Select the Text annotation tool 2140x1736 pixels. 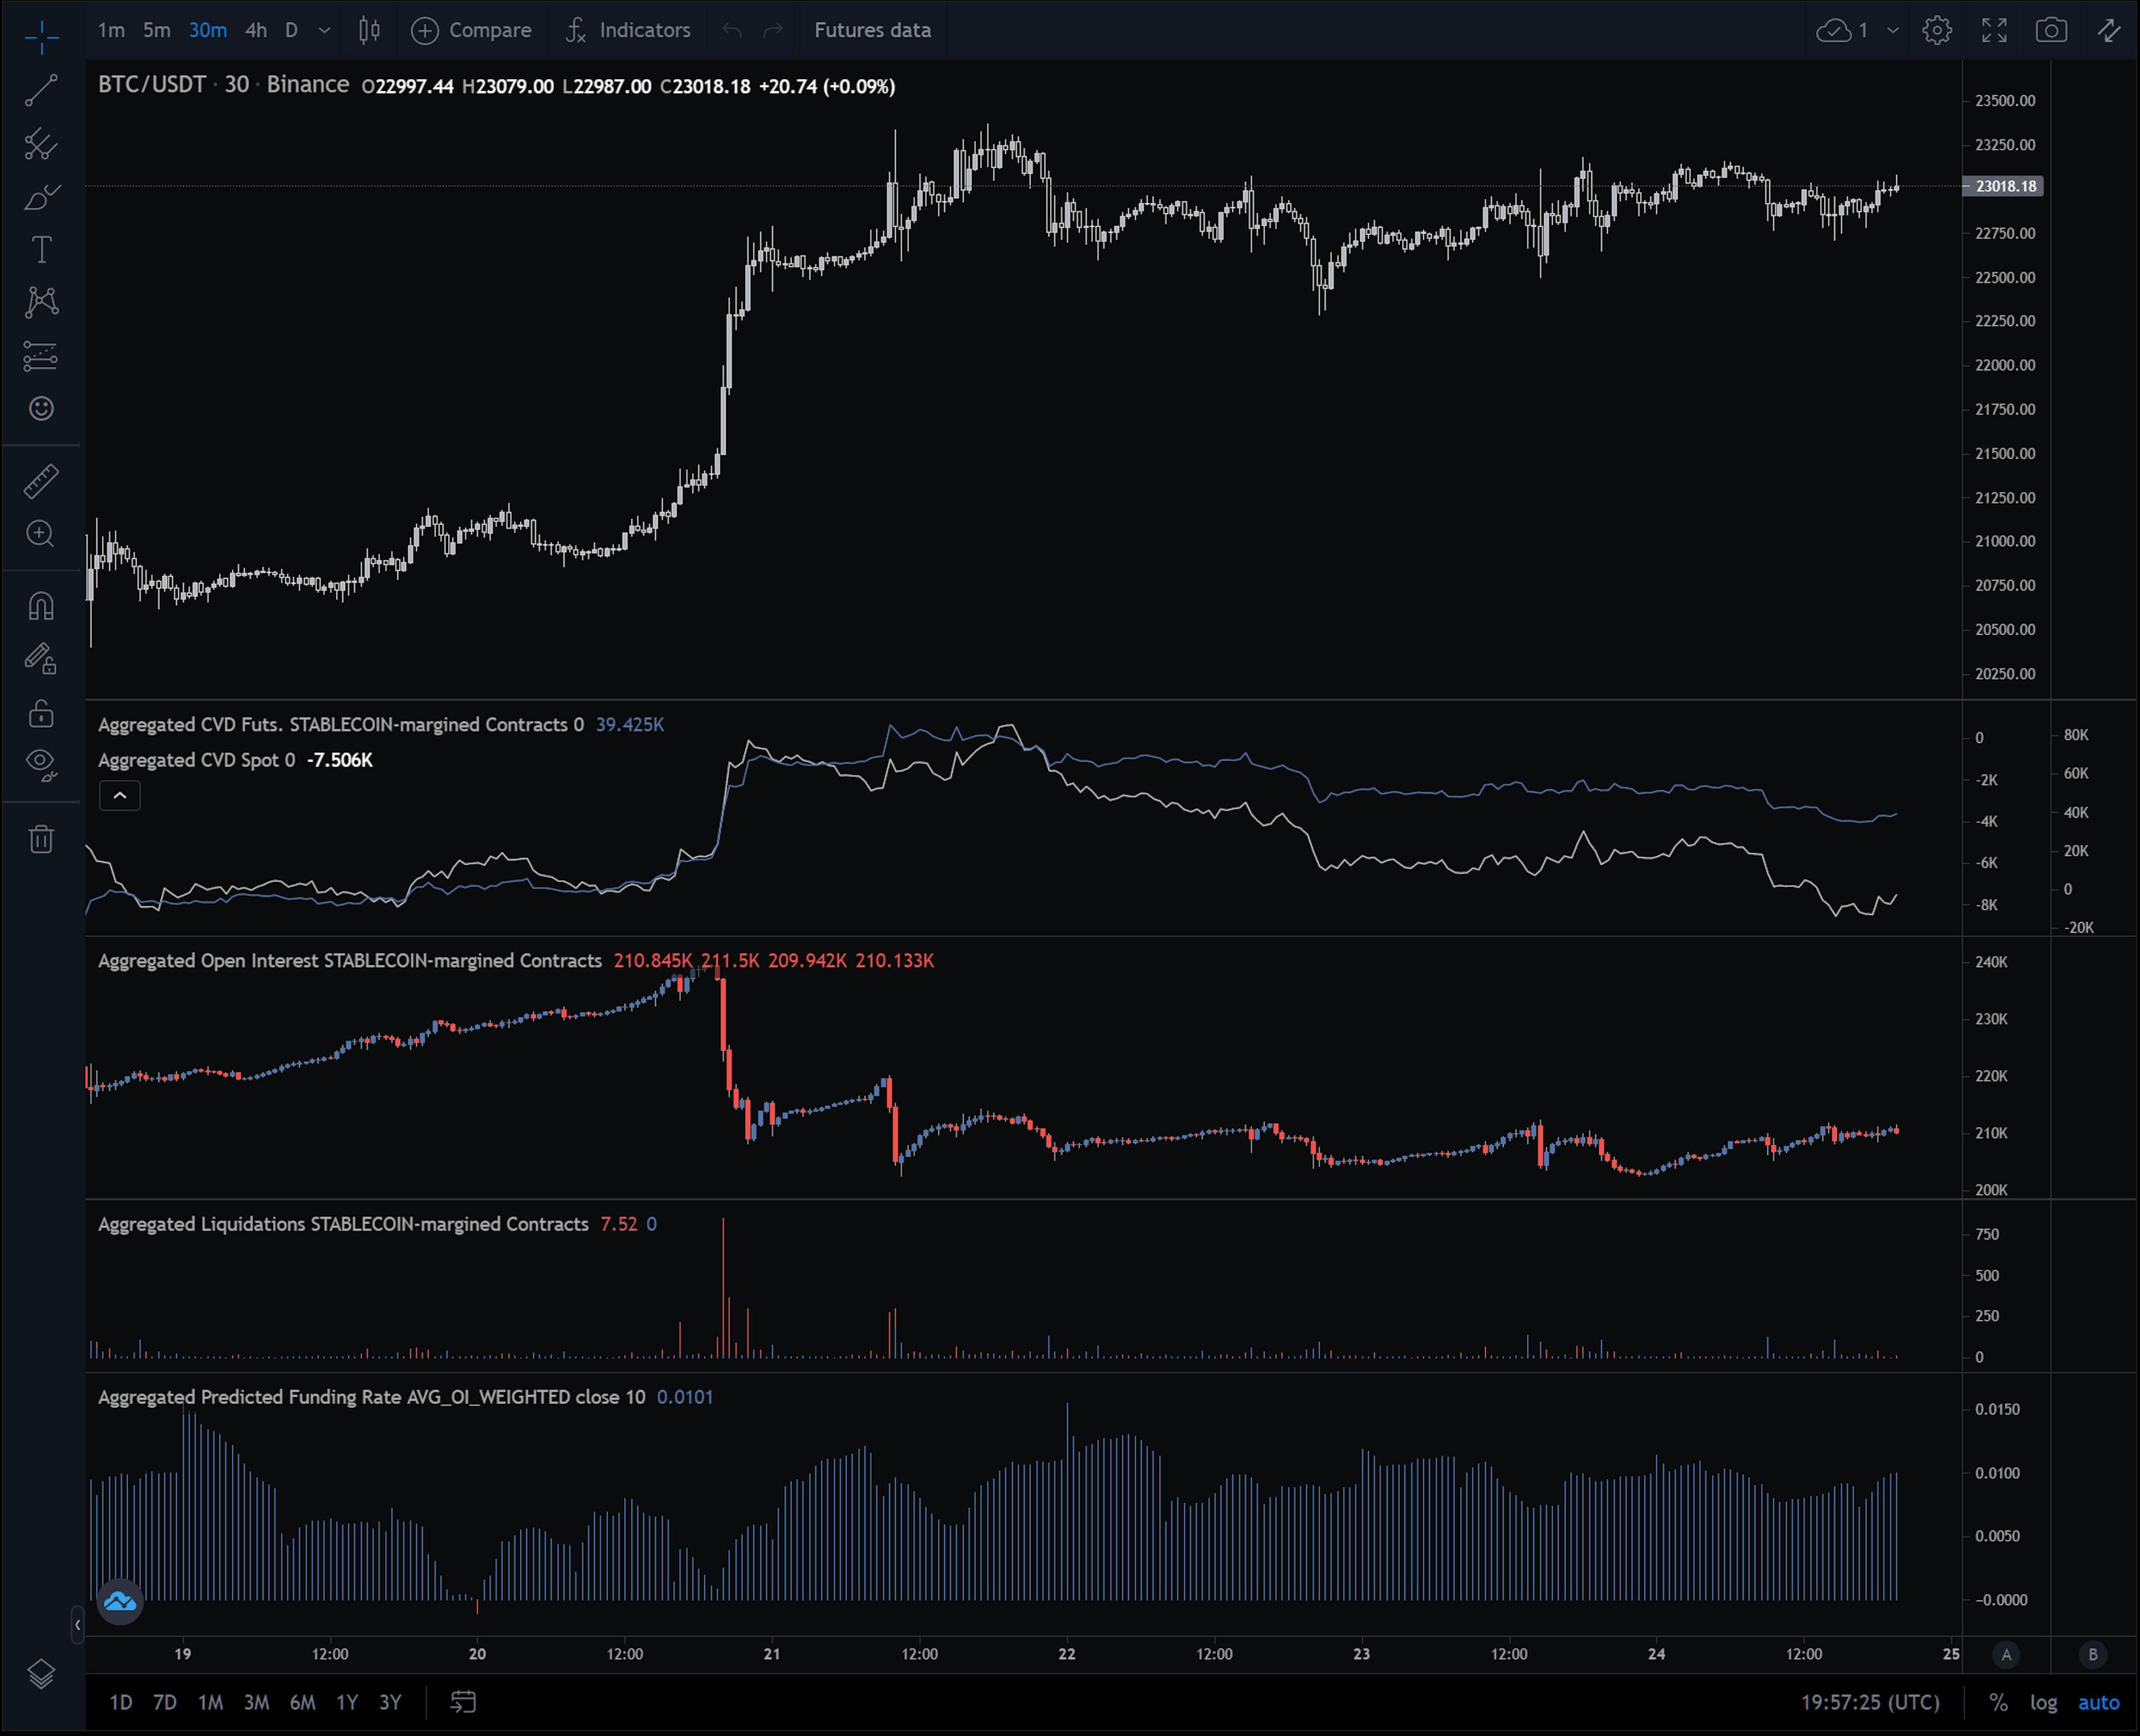(x=41, y=249)
